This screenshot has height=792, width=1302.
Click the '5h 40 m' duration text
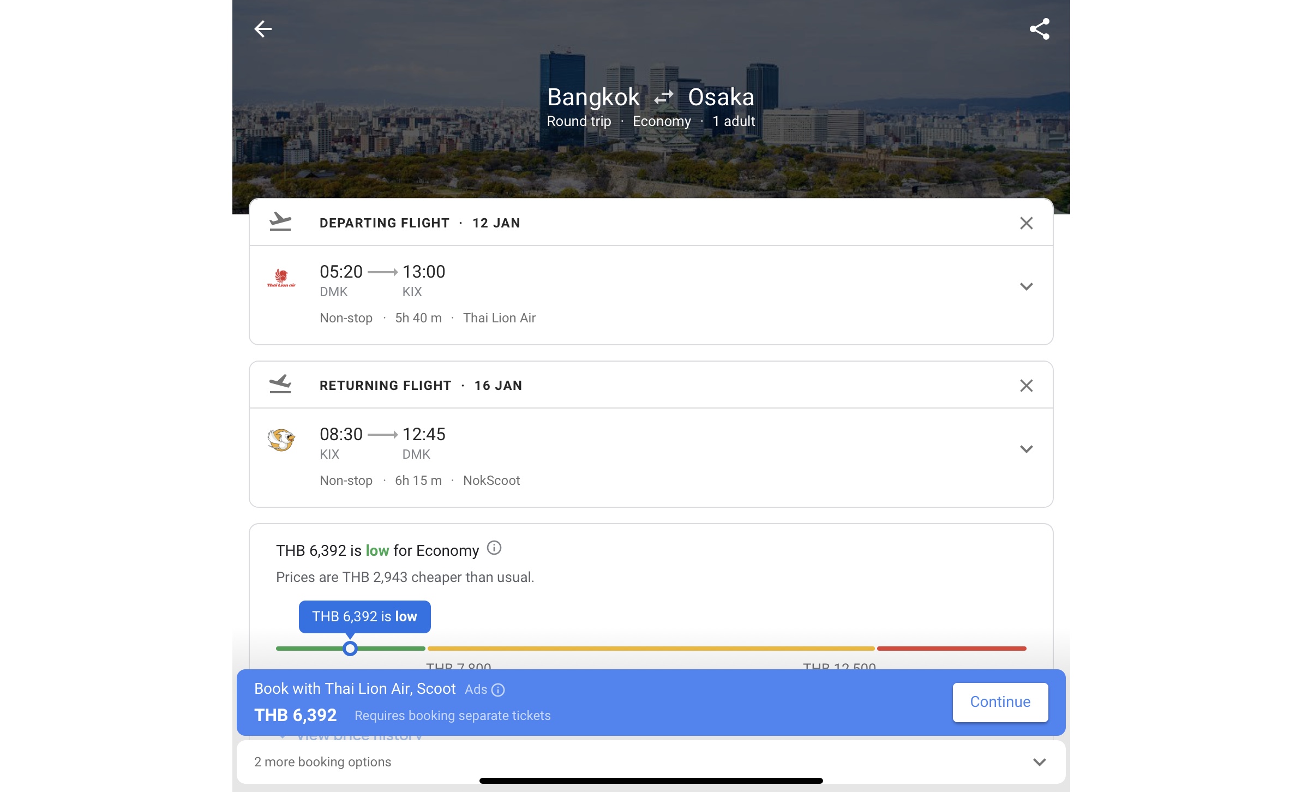pos(418,318)
